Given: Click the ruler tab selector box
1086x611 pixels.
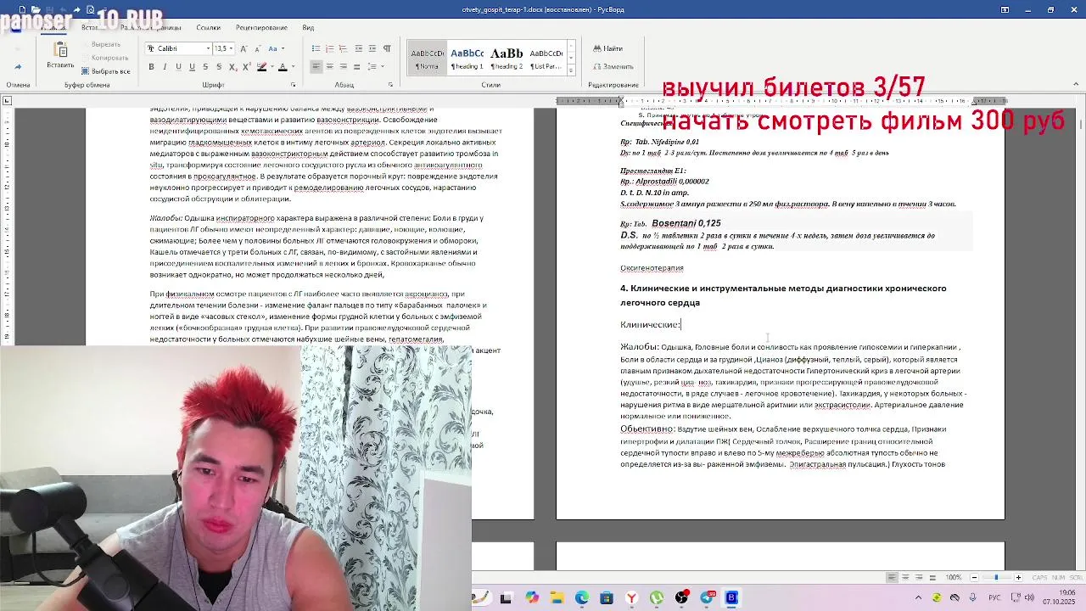Looking at the screenshot, I should click(7, 101).
